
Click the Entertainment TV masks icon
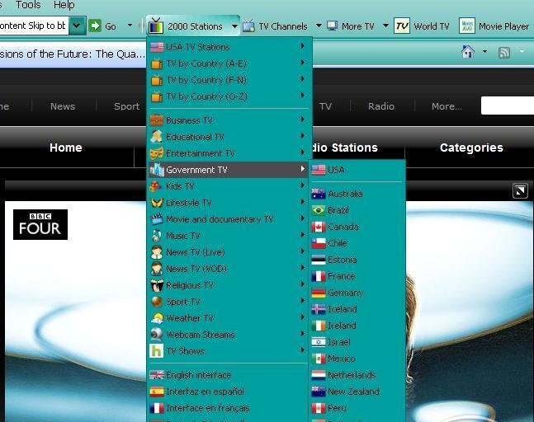tap(157, 153)
